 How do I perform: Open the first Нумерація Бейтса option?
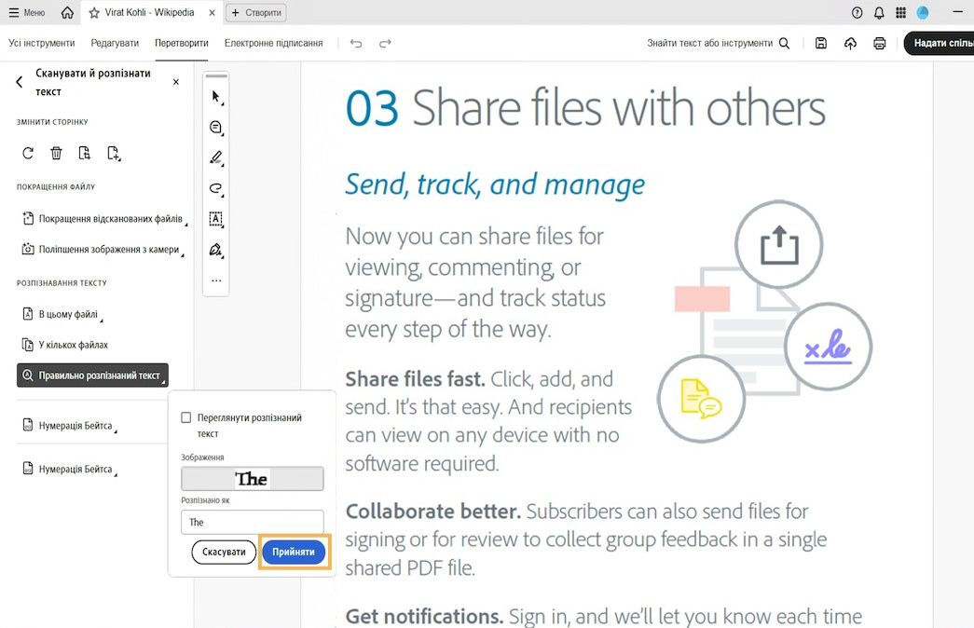point(70,426)
